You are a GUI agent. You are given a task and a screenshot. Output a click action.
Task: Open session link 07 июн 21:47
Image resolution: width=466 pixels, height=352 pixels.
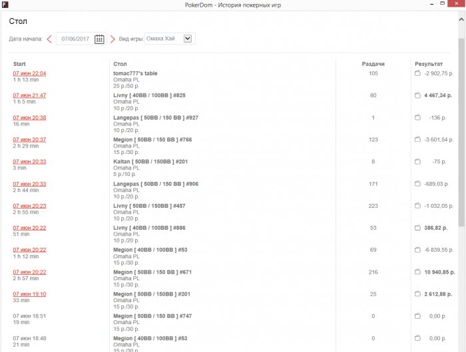29,95
